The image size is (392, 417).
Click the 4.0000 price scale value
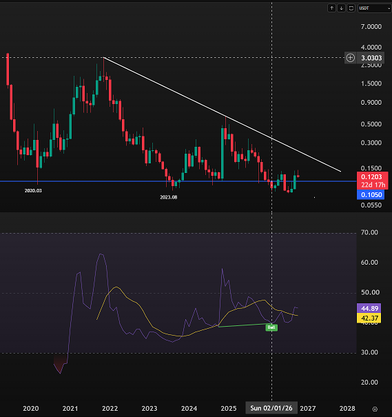click(371, 48)
